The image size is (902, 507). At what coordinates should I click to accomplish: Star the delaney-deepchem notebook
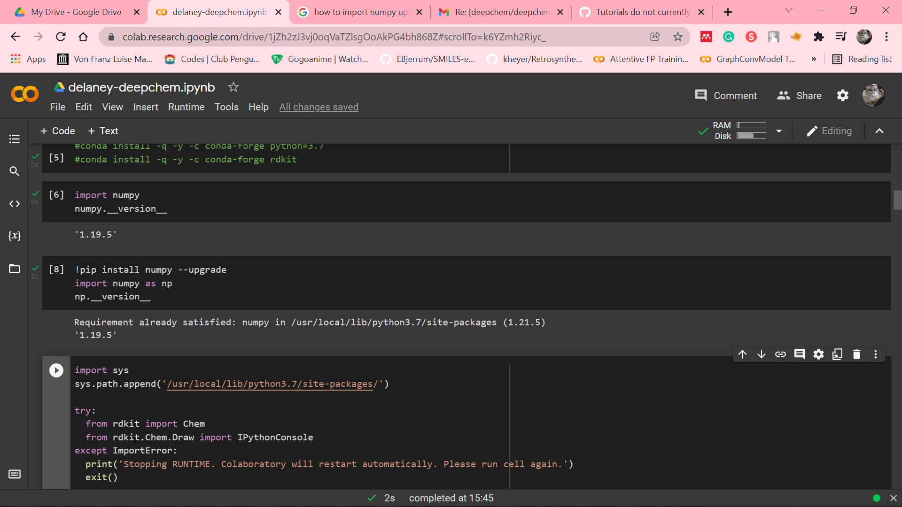233,87
